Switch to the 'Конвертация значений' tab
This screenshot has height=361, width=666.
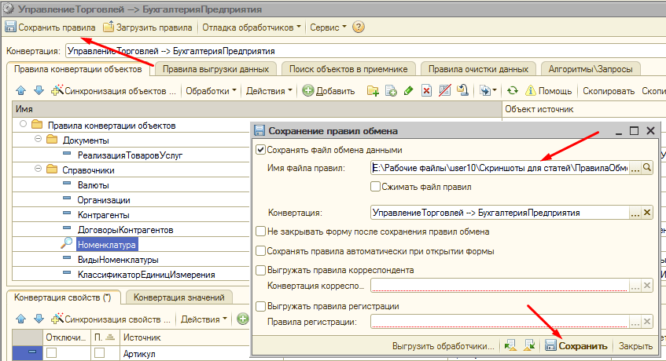pyautogui.click(x=178, y=297)
